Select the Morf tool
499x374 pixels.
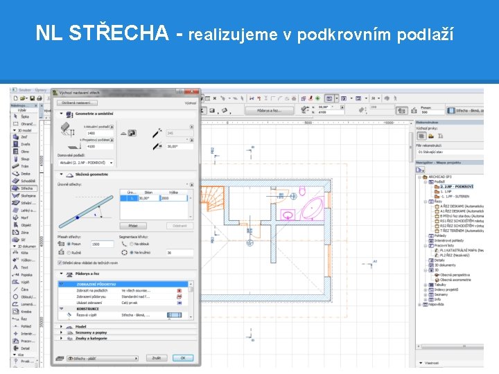point(21,217)
